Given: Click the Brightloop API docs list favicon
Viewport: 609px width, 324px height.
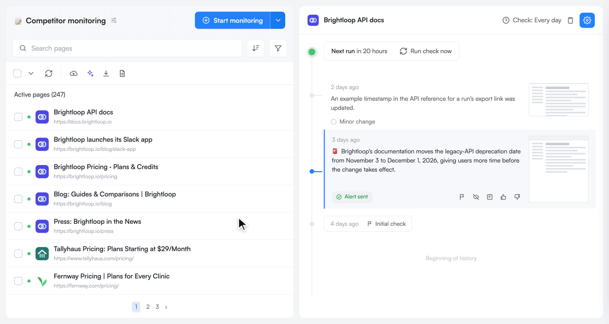Looking at the screenshot, I should pyautogui.click(x=42, y=117).
